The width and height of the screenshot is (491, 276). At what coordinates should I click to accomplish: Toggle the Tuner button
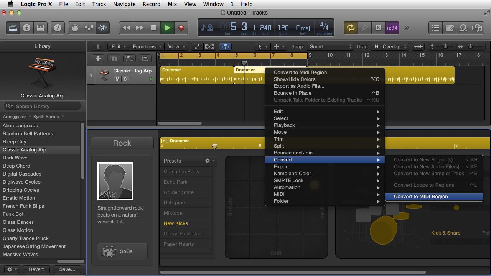tap(364, 28)
